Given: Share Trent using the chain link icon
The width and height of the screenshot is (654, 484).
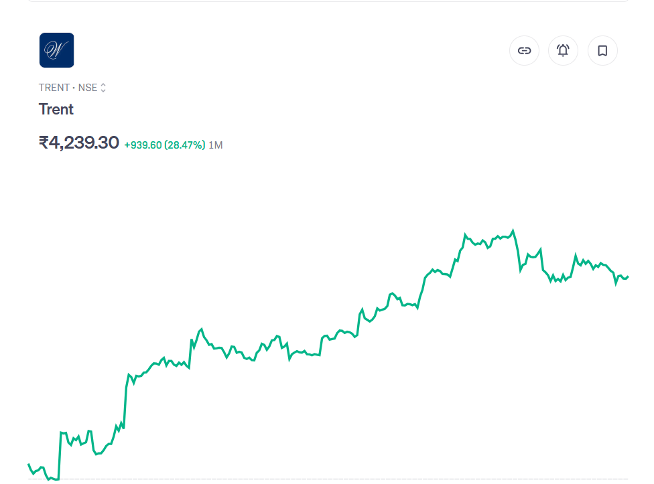Looking at the screenshot, I should 524,50.
